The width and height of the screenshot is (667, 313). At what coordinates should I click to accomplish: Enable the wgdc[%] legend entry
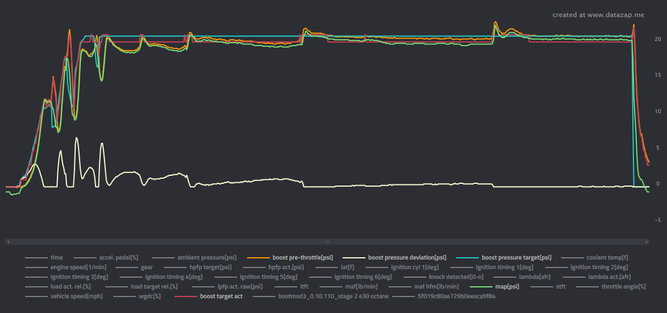(149, 296)
